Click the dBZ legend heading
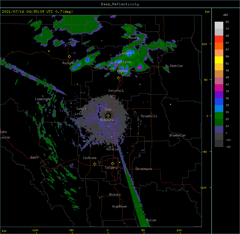 click(x=226, y=15)
